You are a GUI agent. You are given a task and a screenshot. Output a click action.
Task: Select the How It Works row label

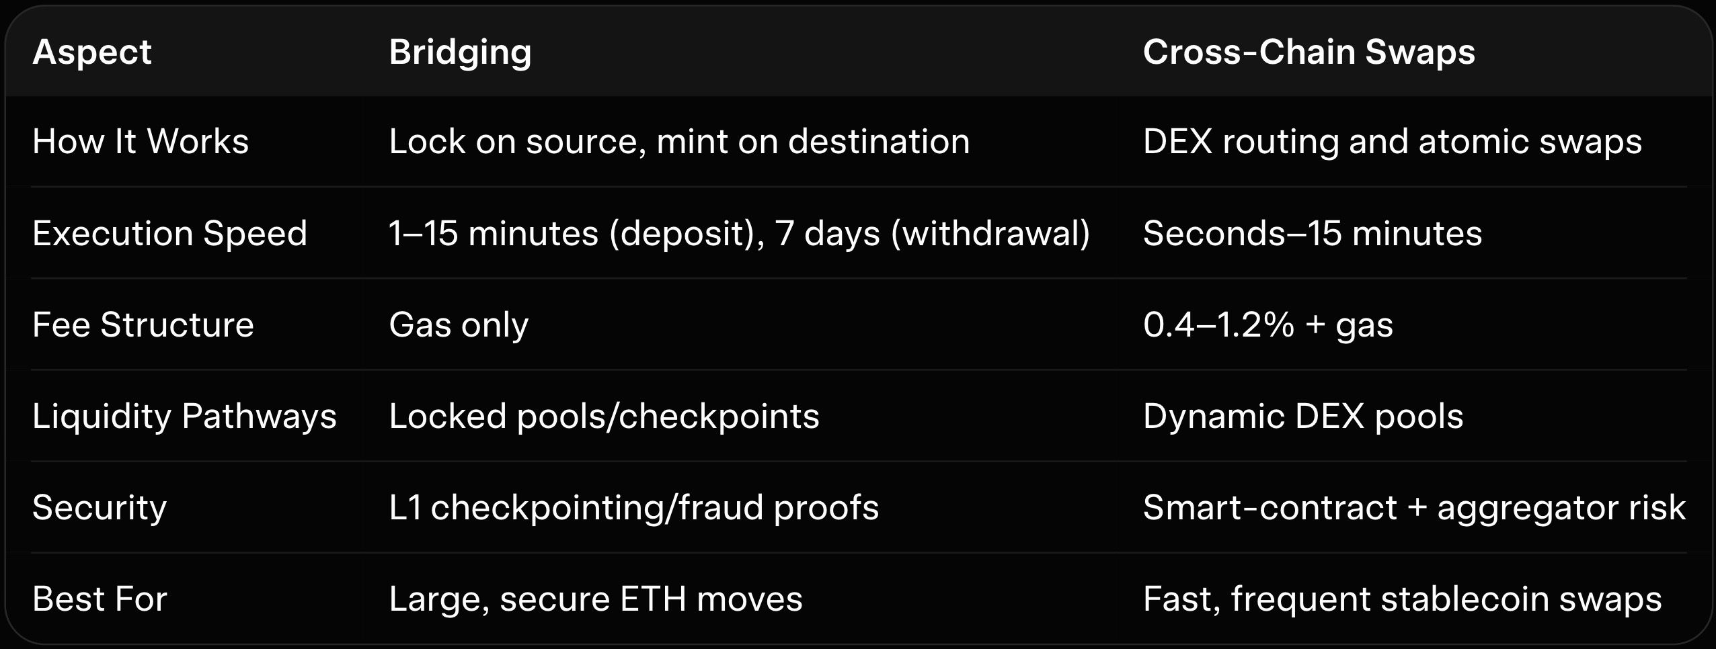click(141, 142)
